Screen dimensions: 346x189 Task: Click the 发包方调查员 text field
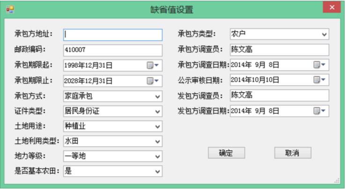(x=279, y=95)
